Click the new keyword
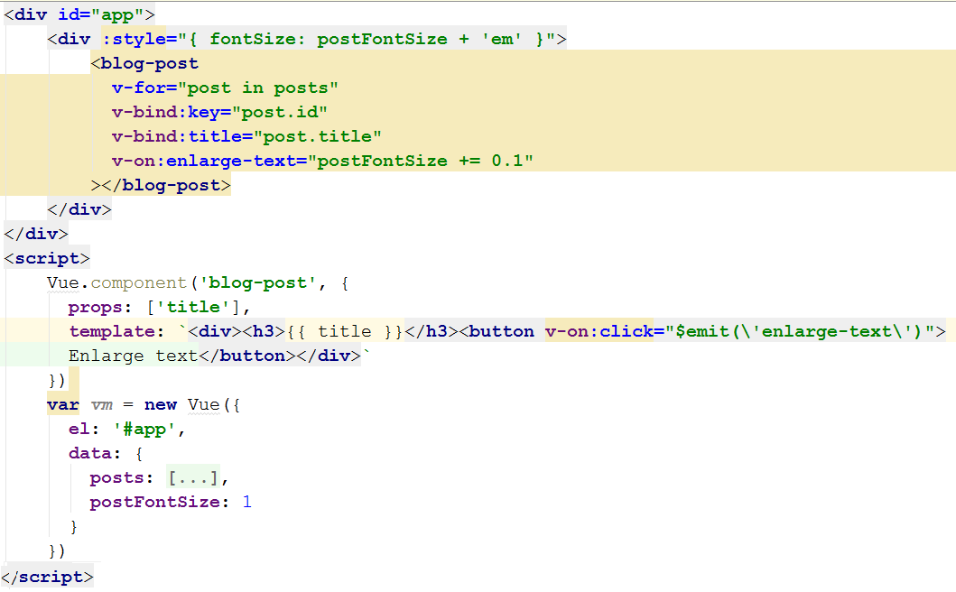This screenshot has height=592, width=956. [x=161, y=405]
